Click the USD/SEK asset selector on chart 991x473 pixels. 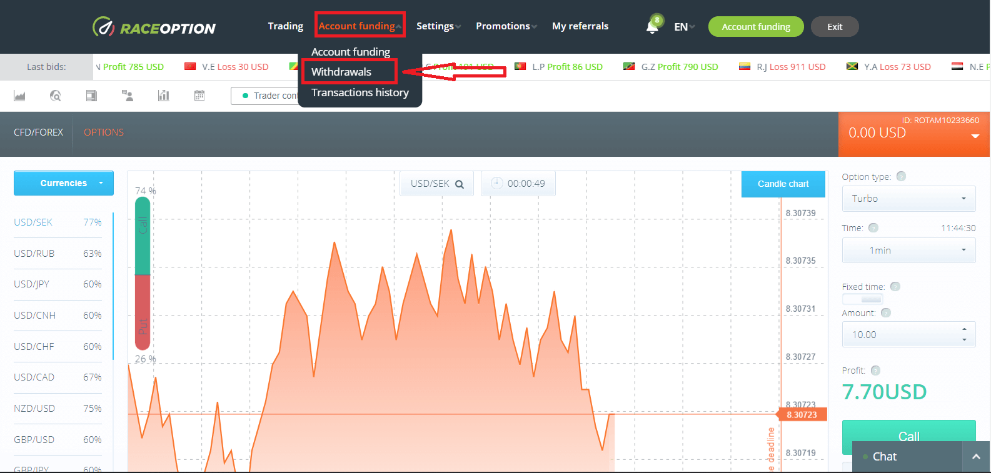click(436, 184)
